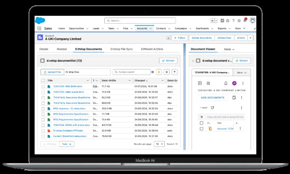The width and height of the screenshot is (290, 174).
Task: Open the Trailhead guidance icon
Action: coord(228,21)
